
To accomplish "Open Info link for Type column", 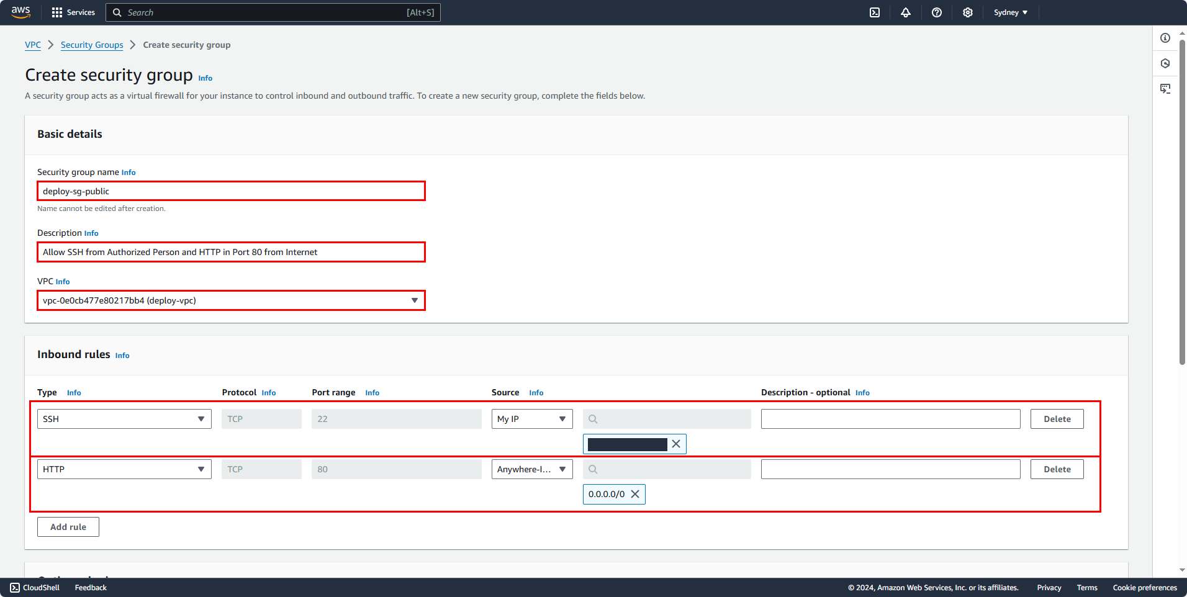I will pos(74,393).
